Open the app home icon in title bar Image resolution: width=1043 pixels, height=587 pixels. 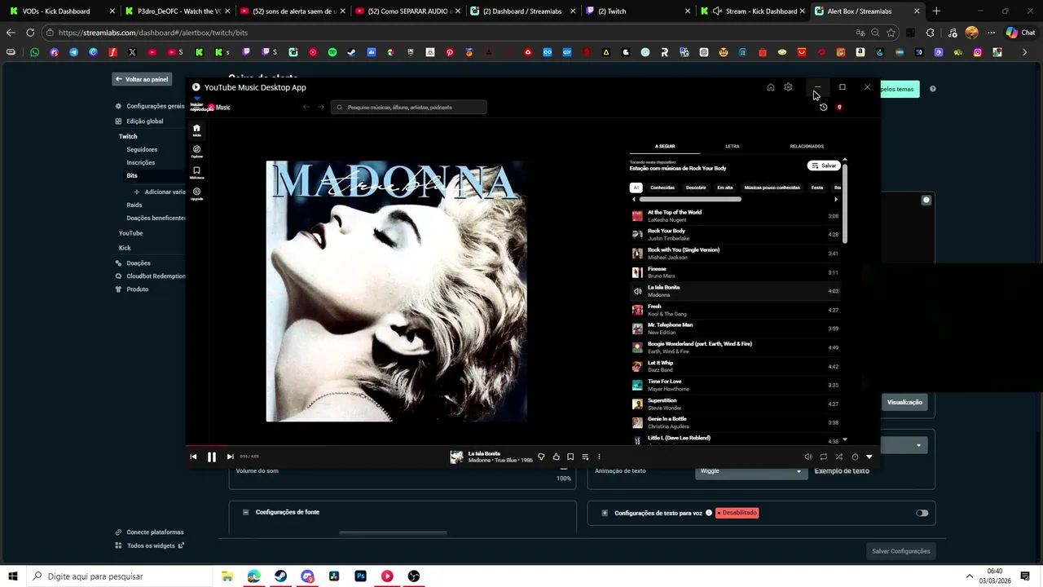771,87
